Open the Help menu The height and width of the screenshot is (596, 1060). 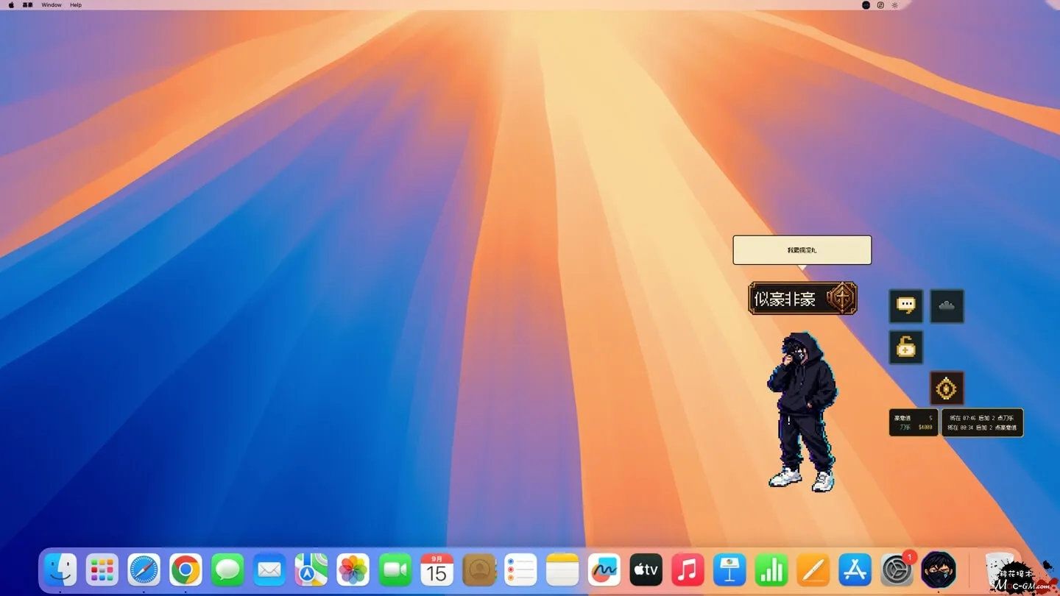[76, 5]
